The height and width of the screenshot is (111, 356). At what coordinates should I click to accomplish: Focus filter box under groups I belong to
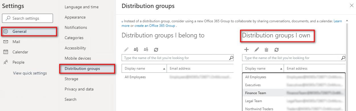(177, 58)
